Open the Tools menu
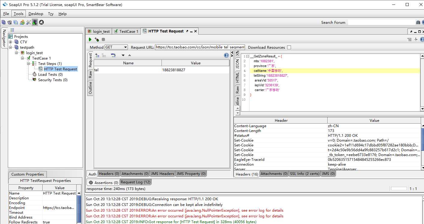This screenshot has height=224, width=424. pyautogui.click(x=19, y=14)
